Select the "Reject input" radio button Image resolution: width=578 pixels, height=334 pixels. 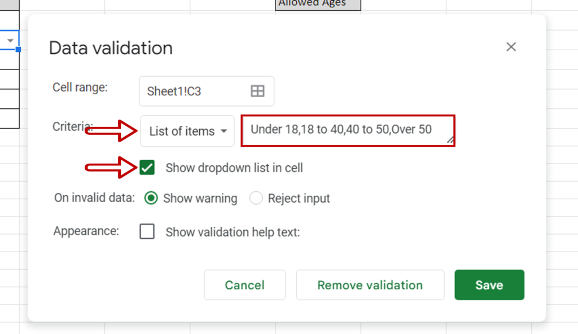[256, 198]
